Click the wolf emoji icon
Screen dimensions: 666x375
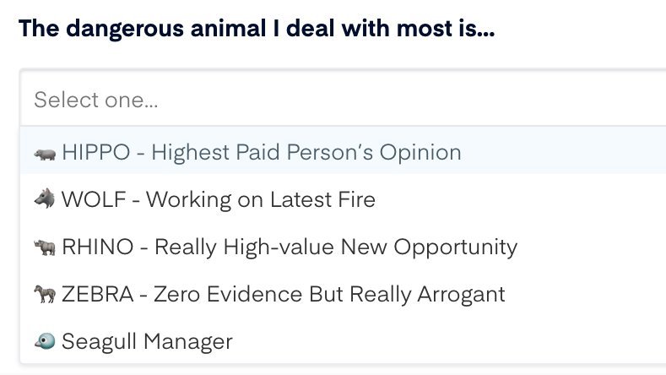point(45,200)
